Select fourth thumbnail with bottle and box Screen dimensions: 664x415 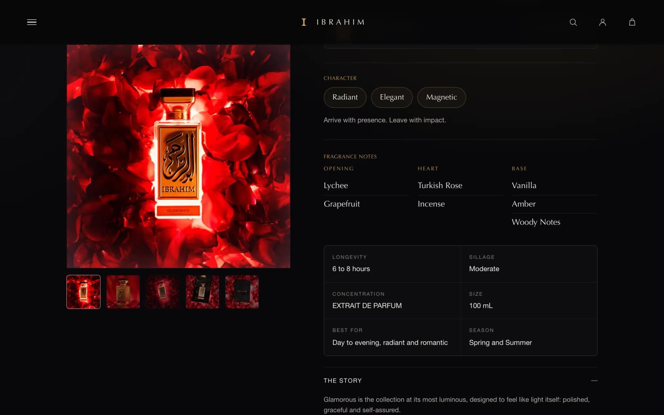pos(202,292)
